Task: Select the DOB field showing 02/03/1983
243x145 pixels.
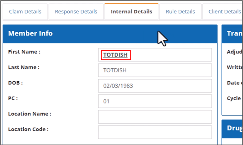Action: click(155, 86)
